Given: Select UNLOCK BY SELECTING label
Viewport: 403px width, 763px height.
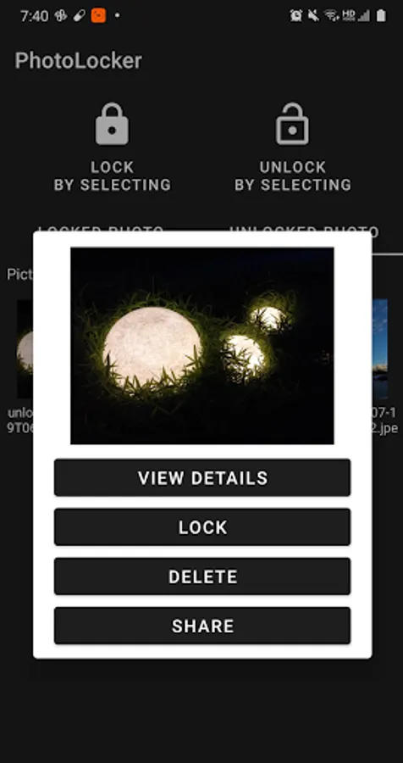Looking at the screenshot, I should click(x=293, y=175).
